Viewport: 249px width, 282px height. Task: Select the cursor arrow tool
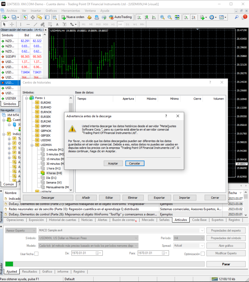[4, 24]
